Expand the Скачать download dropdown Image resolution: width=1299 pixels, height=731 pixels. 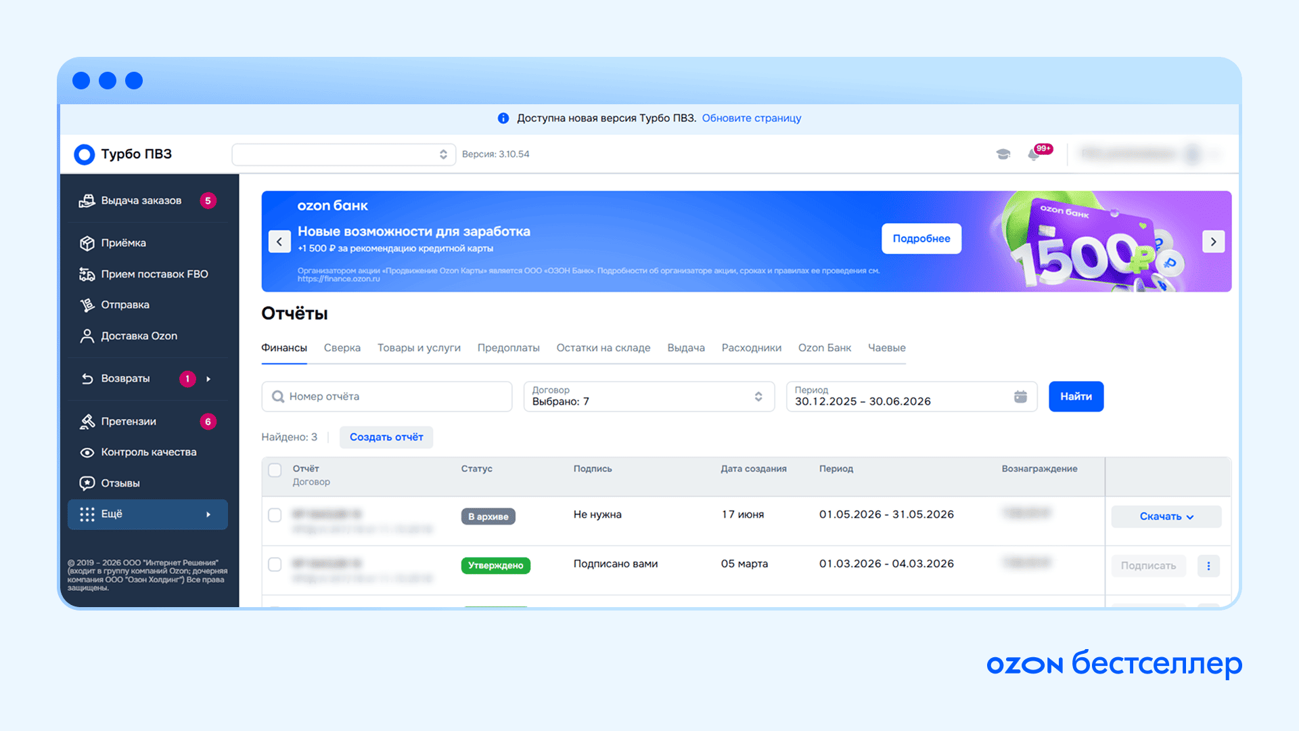click(x=1166, y=516)
